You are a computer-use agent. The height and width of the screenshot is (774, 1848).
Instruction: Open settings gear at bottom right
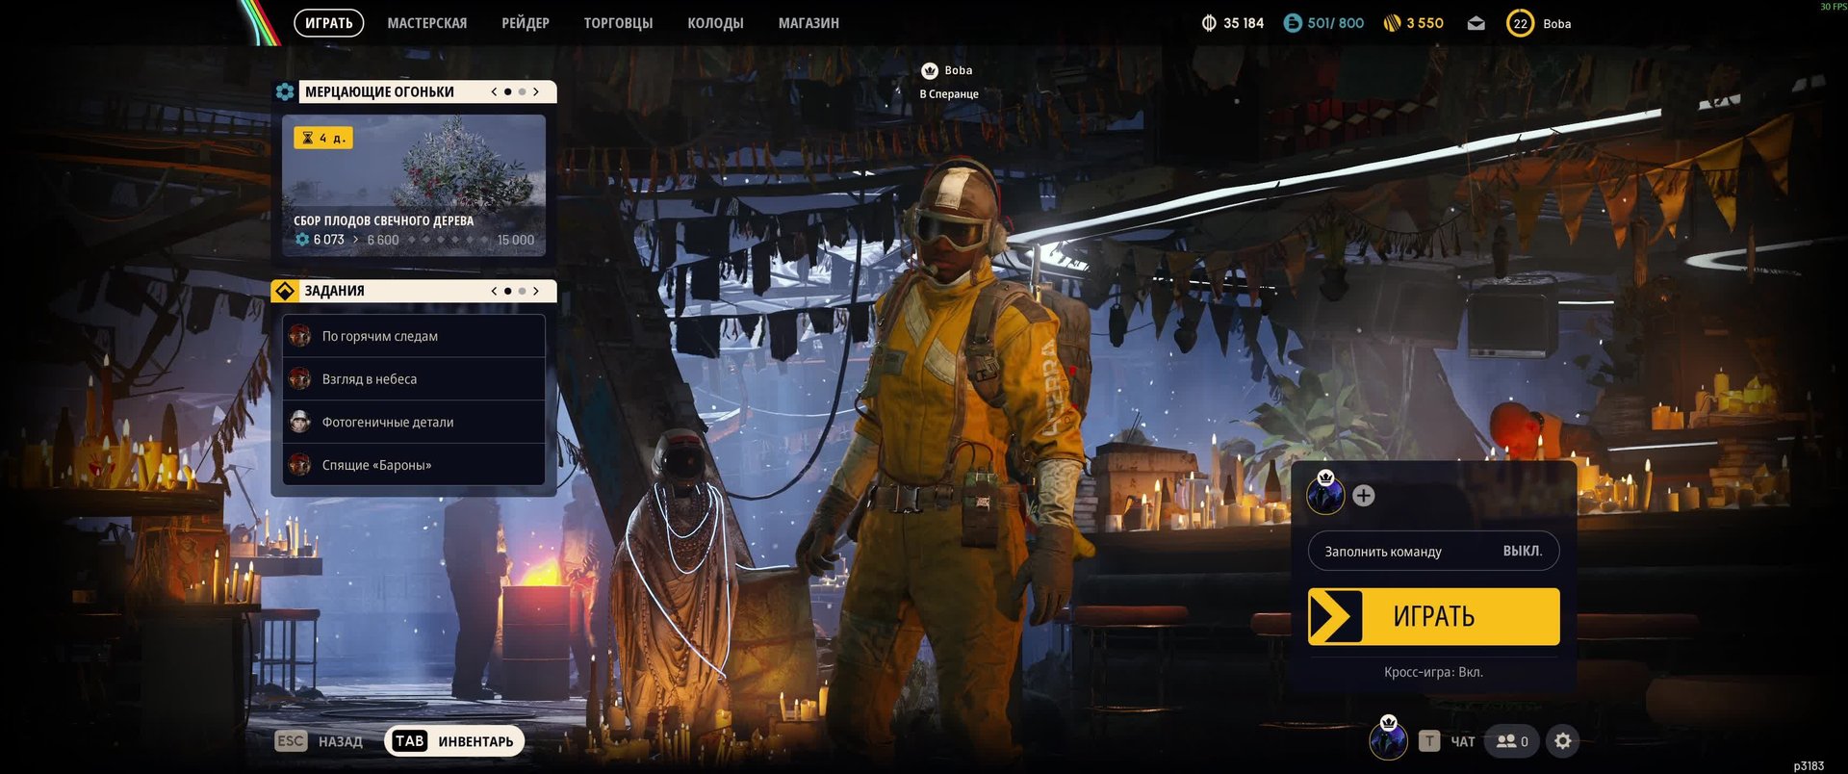[x=1563, y=741]
